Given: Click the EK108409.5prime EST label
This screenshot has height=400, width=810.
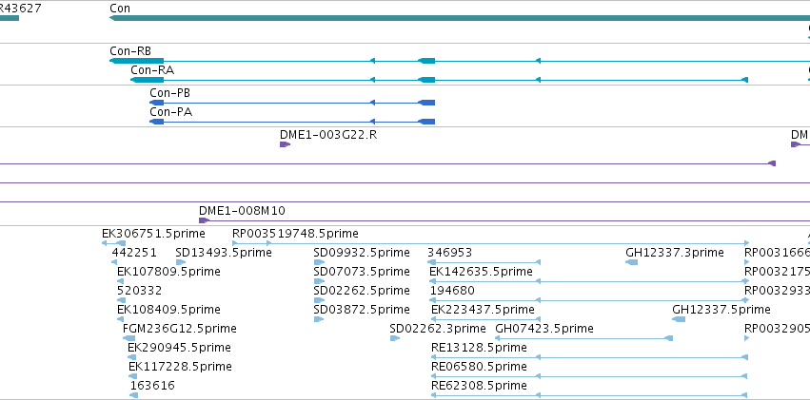Looking at the screenshot, I should point(168,310).
